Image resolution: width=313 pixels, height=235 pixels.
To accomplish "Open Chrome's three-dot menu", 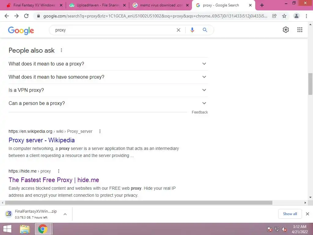I will [306, 16].
